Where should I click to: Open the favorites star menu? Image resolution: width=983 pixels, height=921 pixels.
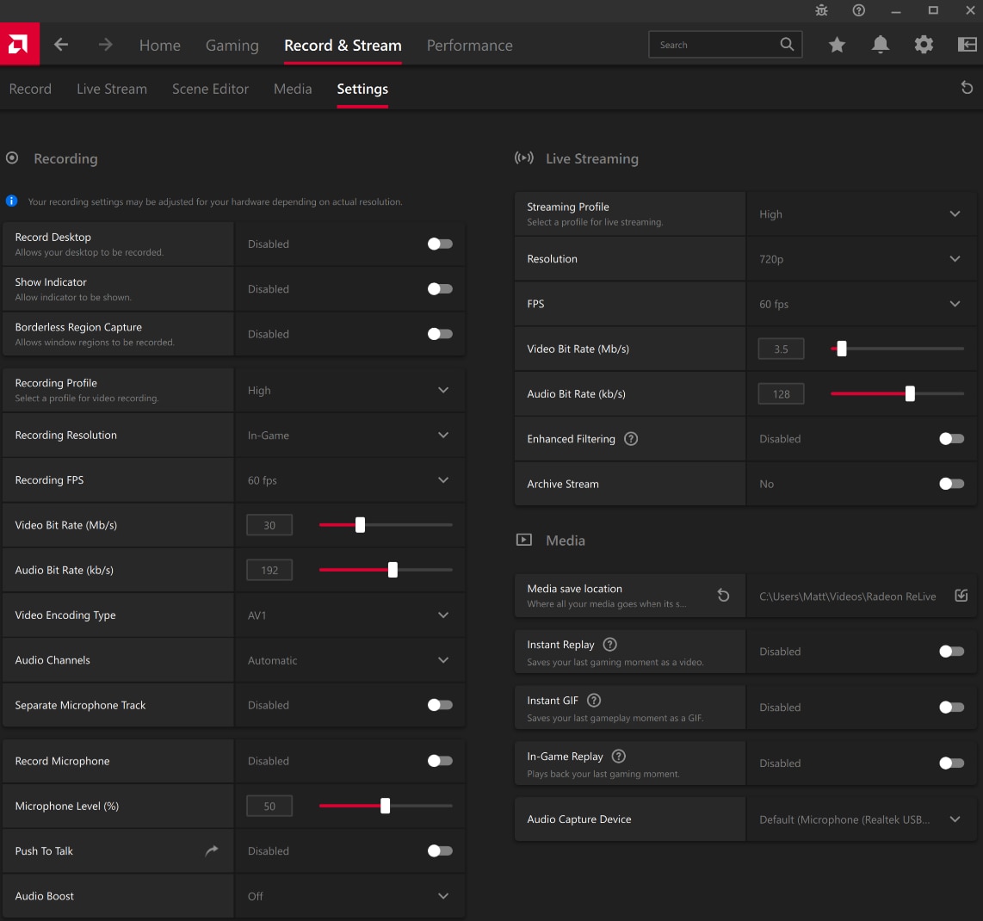click(x=837, y=44)
